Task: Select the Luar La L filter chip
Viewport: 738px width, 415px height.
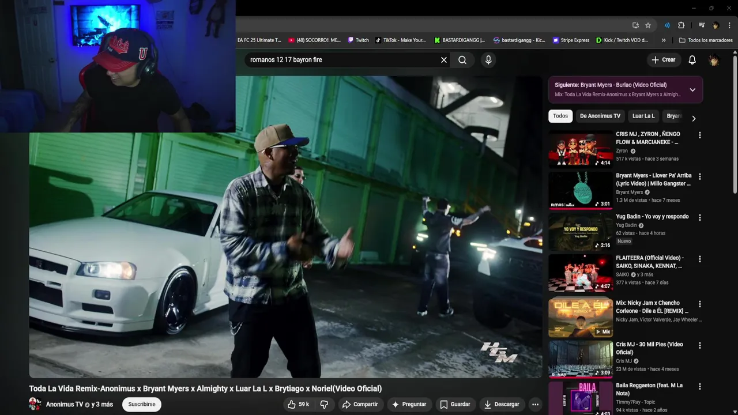Action: [x=643, y=116]
